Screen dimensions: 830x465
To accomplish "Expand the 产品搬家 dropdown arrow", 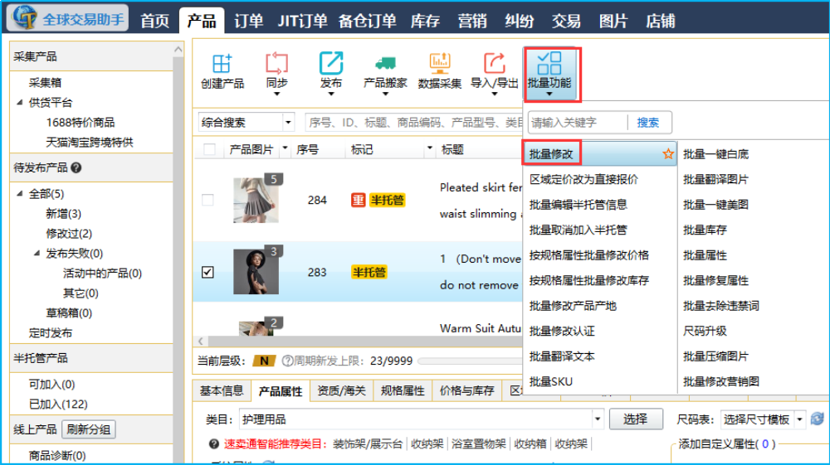I will pyautogui.click(x=385, y=94).
